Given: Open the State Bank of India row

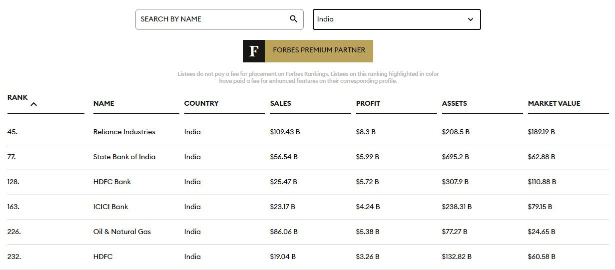Looking at the screenshot, I should pos(308,157).
